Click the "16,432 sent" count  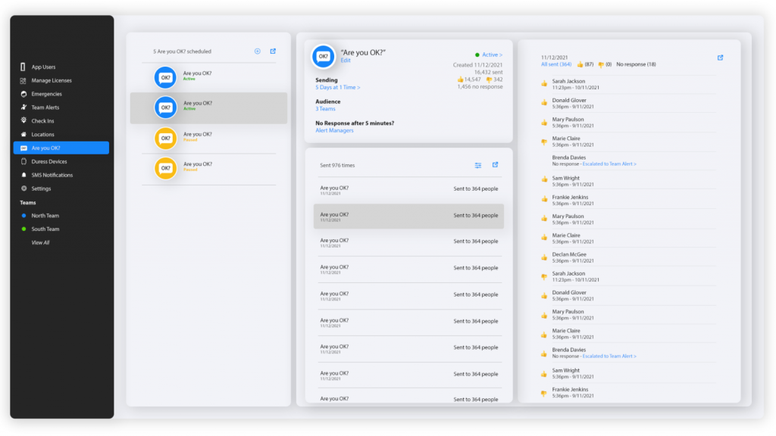pos(489,72)
